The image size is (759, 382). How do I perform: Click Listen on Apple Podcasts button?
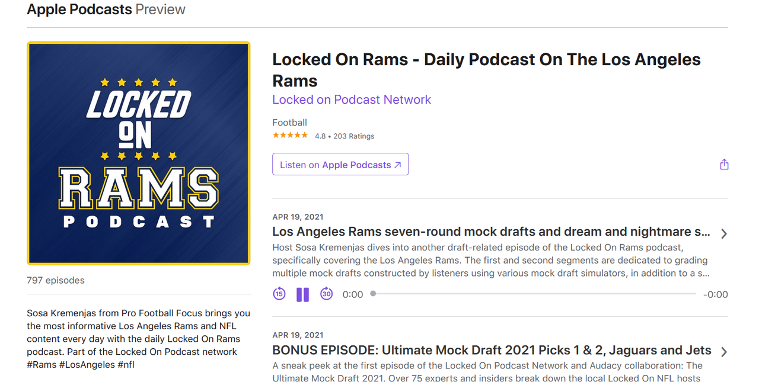[x=340, y=165]
